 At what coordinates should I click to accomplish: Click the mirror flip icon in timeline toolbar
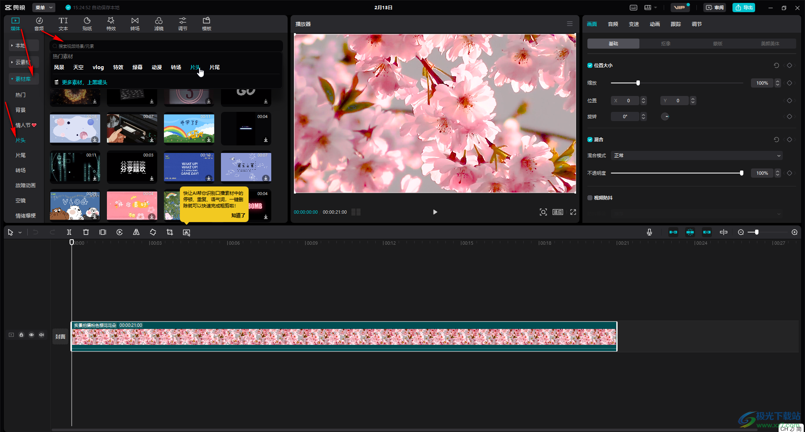pos(136,232)
